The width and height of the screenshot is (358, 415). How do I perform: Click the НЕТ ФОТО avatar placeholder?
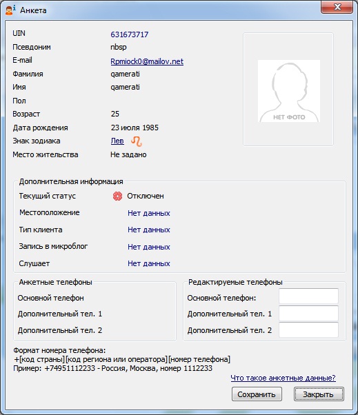289,91
